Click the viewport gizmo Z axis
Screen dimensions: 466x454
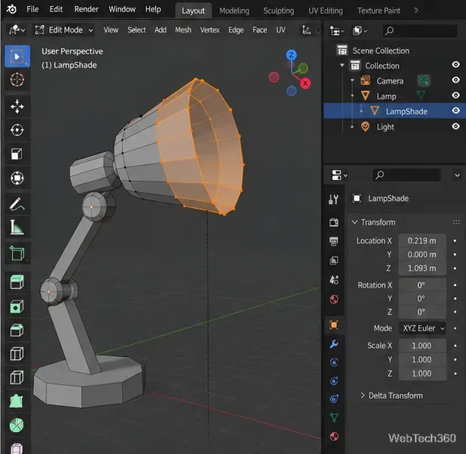click(292, 55)
